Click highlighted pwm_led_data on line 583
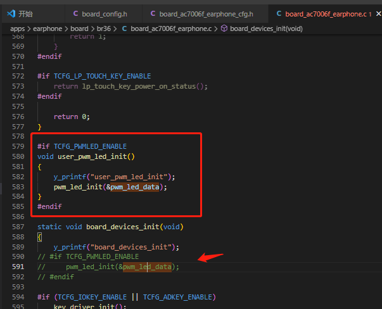The width and height of the screenshot is (382, 309). click(x=135, y=187)
